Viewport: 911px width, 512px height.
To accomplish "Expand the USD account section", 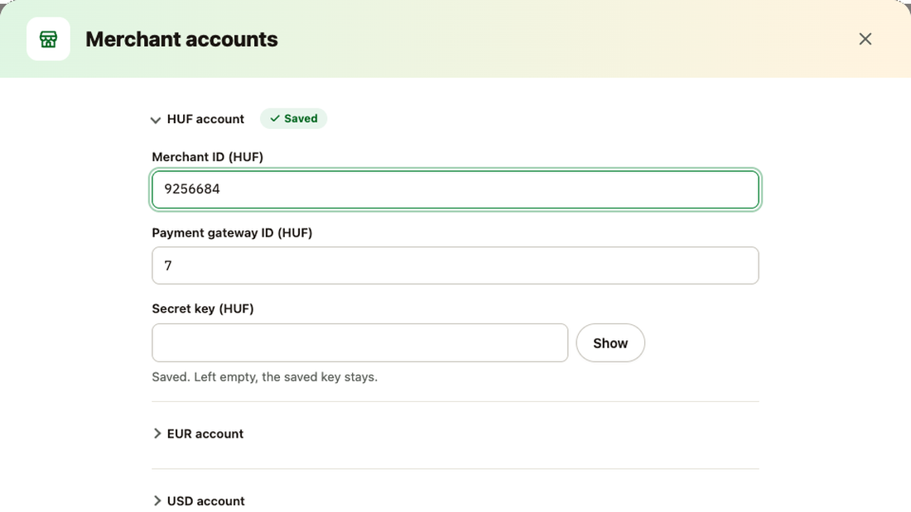I will [198, 500].
